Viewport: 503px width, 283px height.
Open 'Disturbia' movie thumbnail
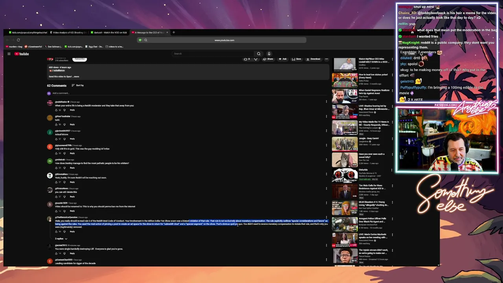pos(345,175)
